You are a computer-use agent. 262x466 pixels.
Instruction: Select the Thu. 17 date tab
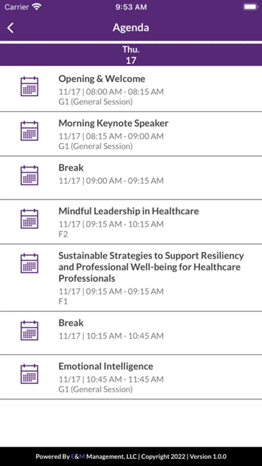131,55
